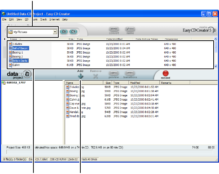Open the Track menu
This screenshot has width=219, height=174.
pyautogui.click(x=43, y=19)
